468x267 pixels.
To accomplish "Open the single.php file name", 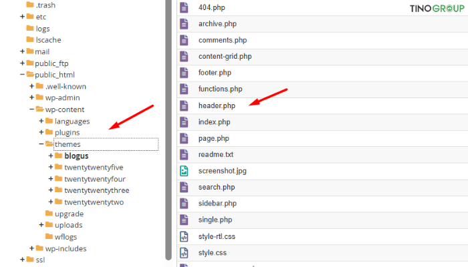I will point(215,220).
